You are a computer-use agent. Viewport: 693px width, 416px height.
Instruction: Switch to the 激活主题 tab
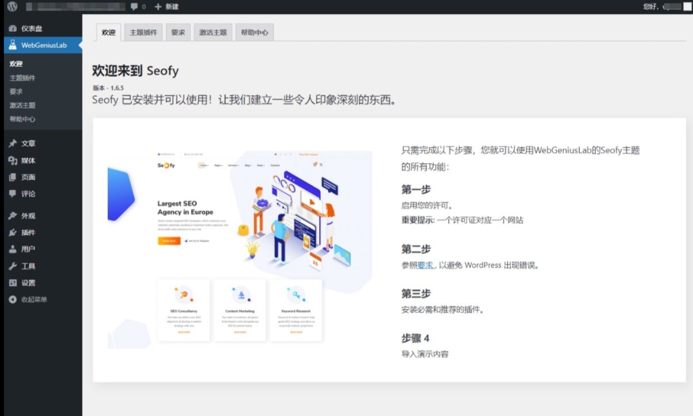[x=213, y=33]
